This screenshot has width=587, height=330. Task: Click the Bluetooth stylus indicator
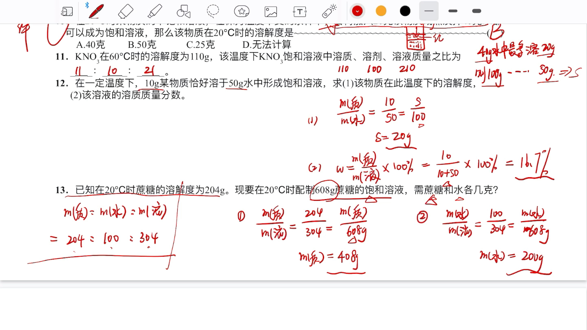[x=87, y=5]
